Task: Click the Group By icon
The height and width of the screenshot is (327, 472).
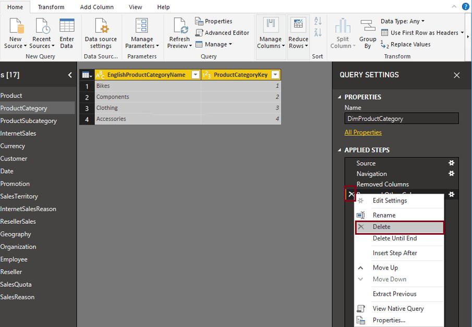Action: [368, 26]
